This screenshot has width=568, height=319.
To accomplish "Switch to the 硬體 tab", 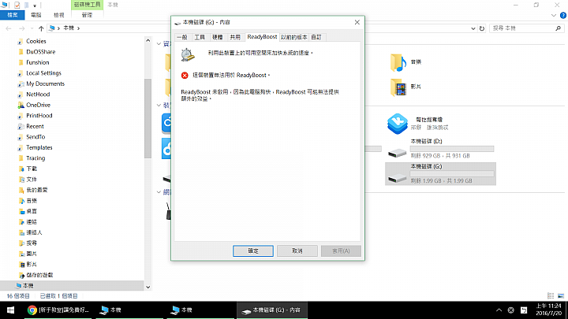I will [x=218, y=37].
